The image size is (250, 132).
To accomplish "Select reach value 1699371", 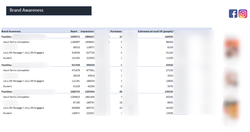I will point(75,37).
